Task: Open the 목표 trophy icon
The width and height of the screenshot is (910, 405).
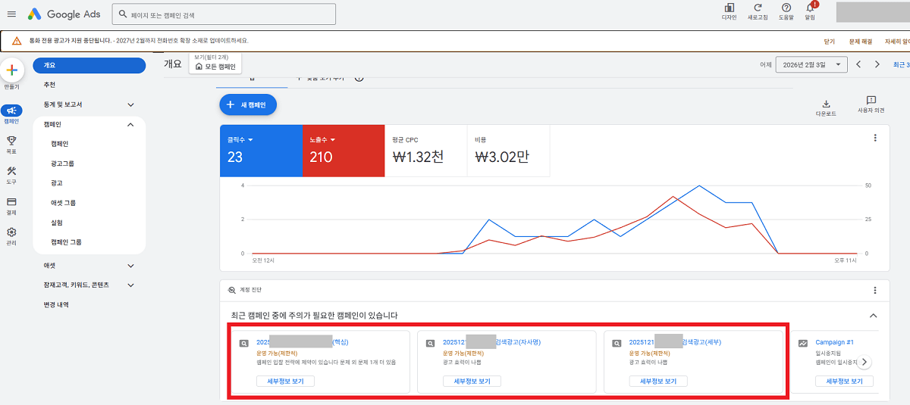Action: [x=11, y=140]
